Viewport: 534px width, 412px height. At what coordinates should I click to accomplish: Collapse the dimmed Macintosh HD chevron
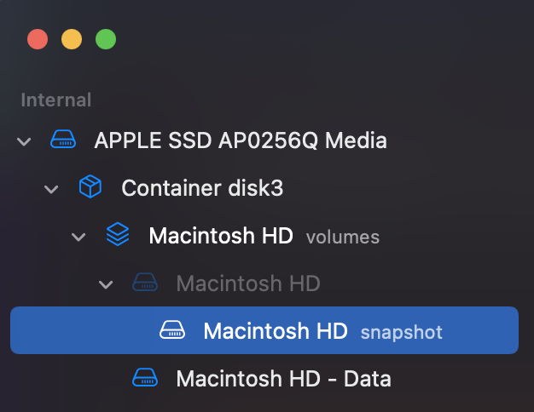click(106, 283)
